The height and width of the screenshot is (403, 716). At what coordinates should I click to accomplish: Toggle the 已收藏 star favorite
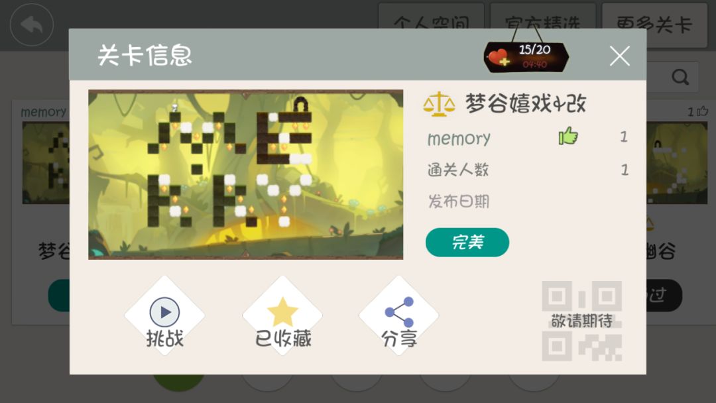tap(282, 312)
